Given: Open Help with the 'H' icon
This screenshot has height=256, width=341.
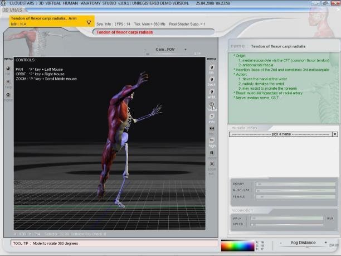Looking at the screenshot, I should coord(8,81).
